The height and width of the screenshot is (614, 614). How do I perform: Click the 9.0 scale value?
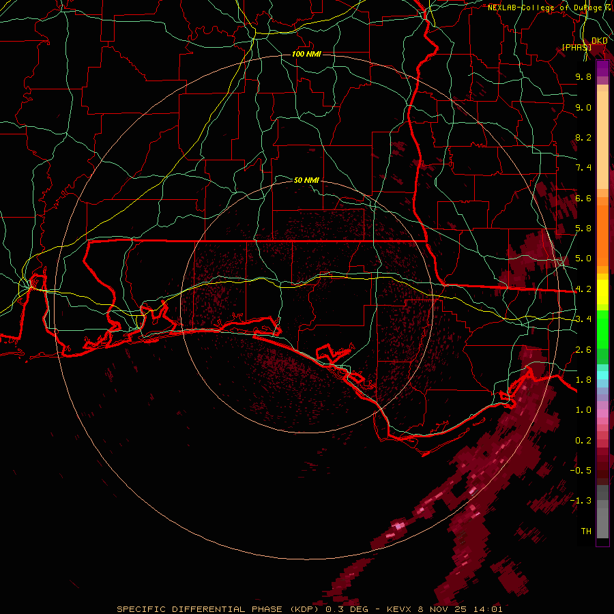coord(583,107)
